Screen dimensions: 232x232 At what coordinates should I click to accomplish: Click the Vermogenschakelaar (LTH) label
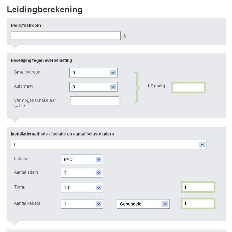35,103
